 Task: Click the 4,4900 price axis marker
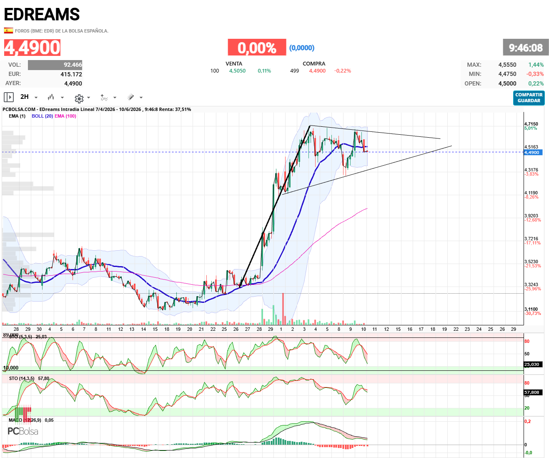pyautogui.click(x=532, y=153)
